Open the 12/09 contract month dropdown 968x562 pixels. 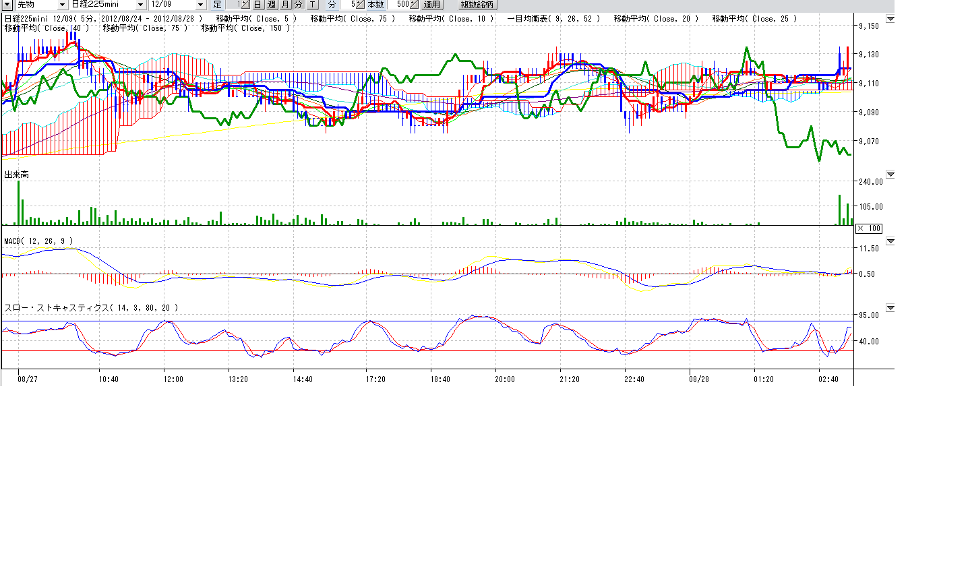(x=200, y=5)
